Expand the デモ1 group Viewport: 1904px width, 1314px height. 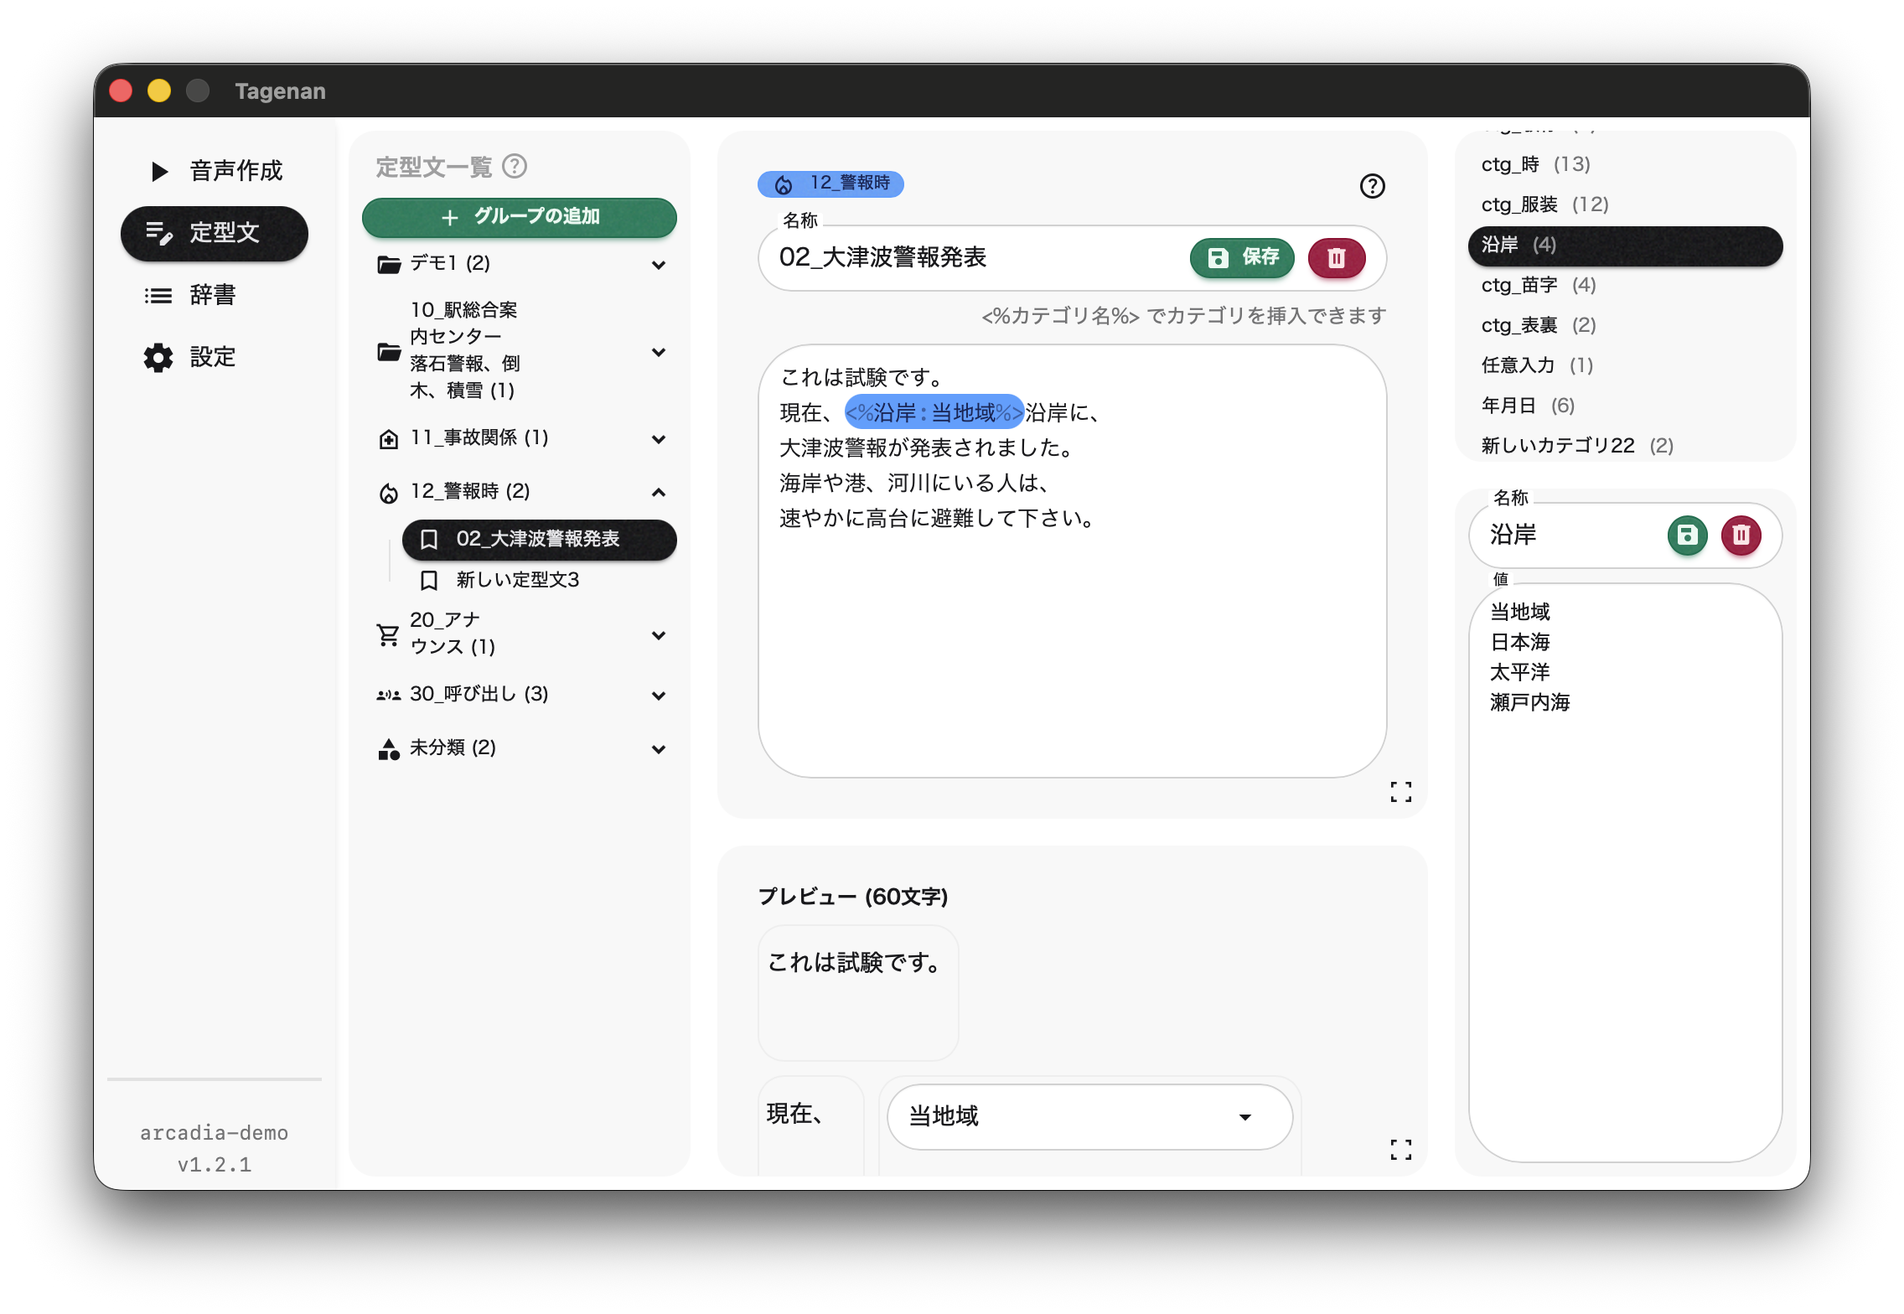659,265
